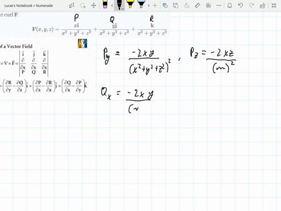Image resolution: width=281 pixels, height=211 pixels.
Task: Show more pens with right chevron
Action: pos(149,5)
